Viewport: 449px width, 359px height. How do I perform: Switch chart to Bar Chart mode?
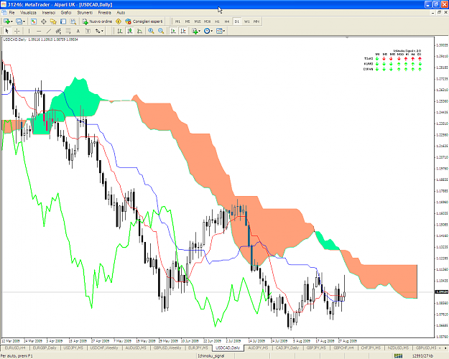pos(120,31)
